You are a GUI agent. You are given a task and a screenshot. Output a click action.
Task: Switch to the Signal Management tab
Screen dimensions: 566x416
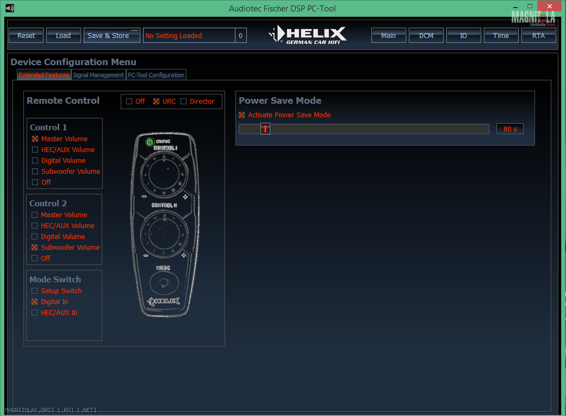tap(98, 75)
